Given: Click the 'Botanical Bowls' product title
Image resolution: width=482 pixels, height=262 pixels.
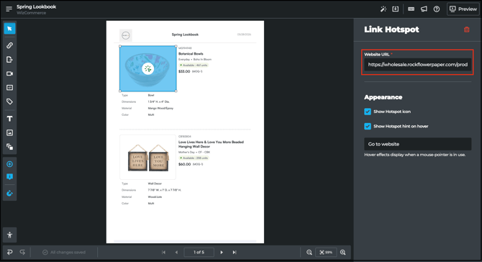Looking at the screenshot, I should coord(191,53).
